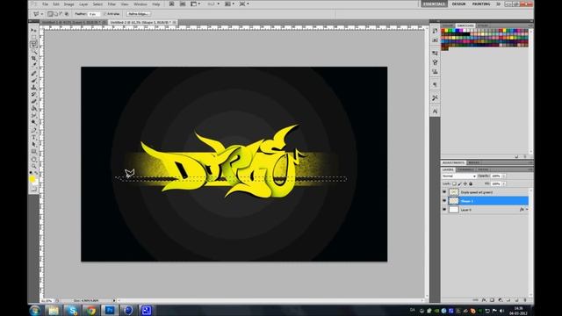Click create new layer icon
This screenshot has width=562, height=316.
coord(516,299)
